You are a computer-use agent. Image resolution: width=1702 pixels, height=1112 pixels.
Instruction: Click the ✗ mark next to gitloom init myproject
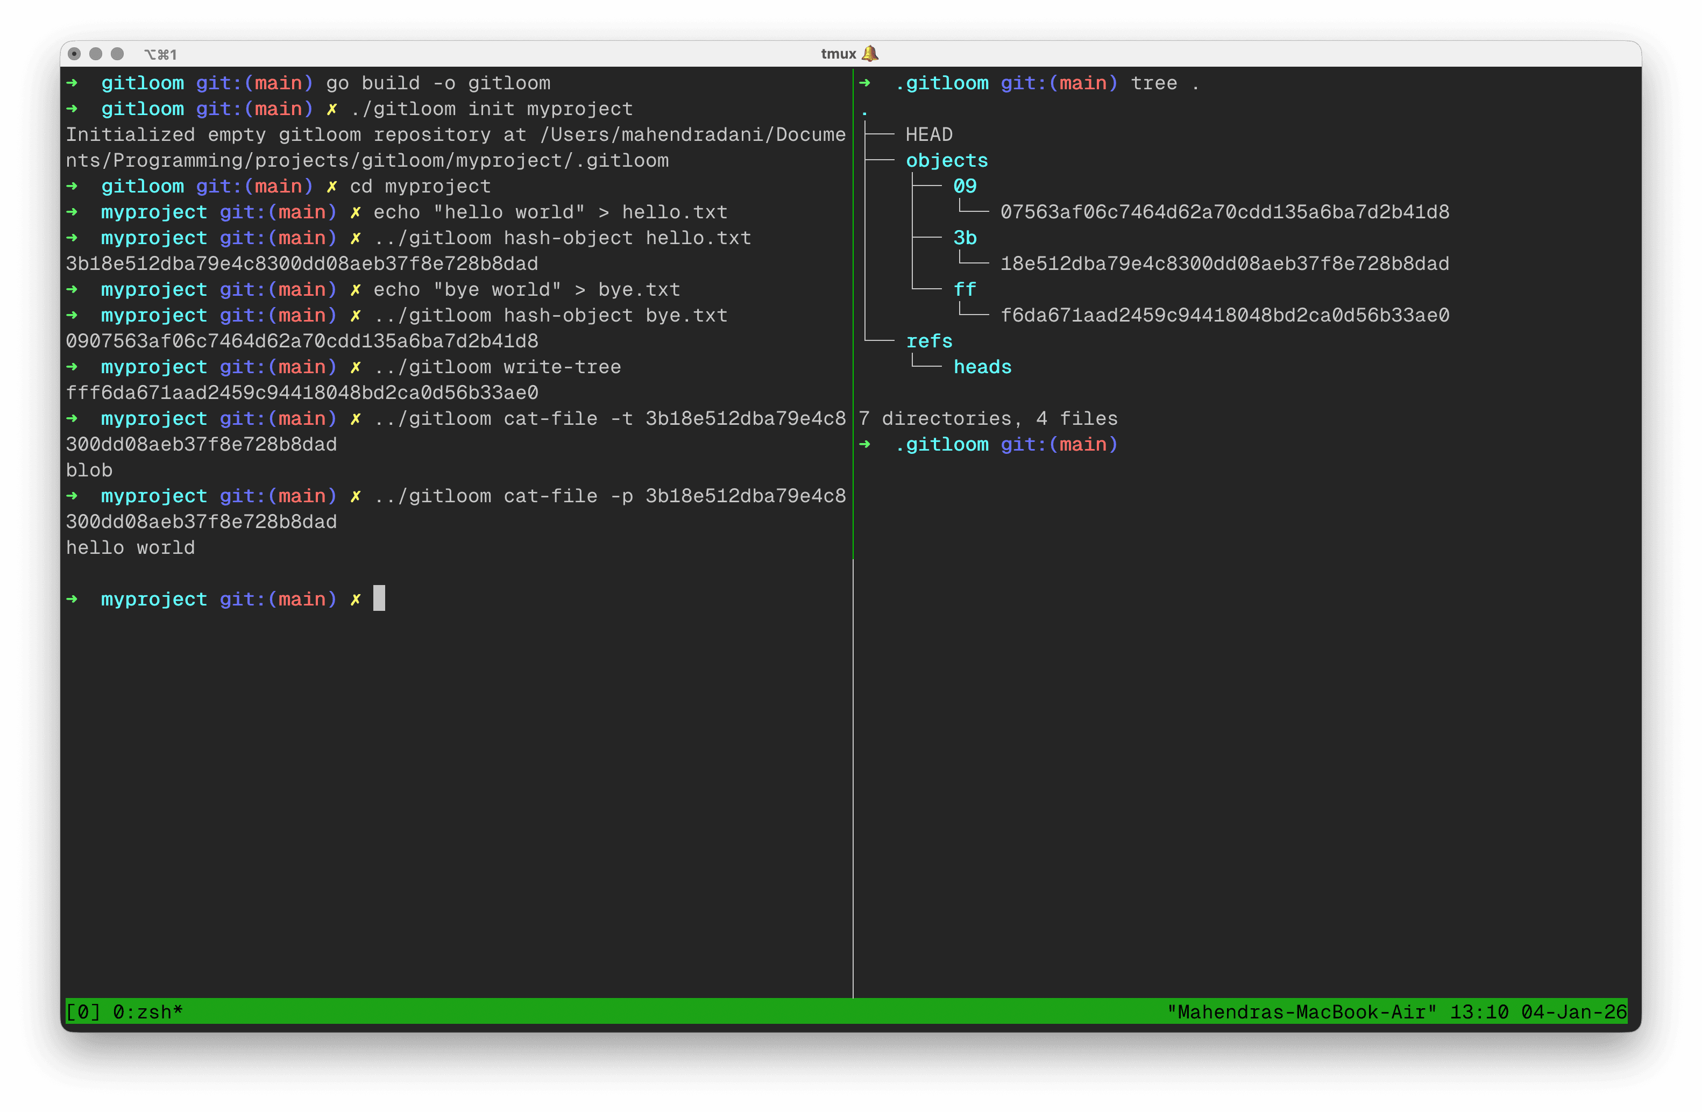point(332,109)
